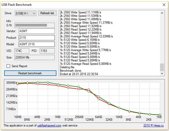Image resolution: width=169 pixels, height=131 pixels.
Task: Close the USB Flash Benchmark window
Action: (x=164, y=5)
